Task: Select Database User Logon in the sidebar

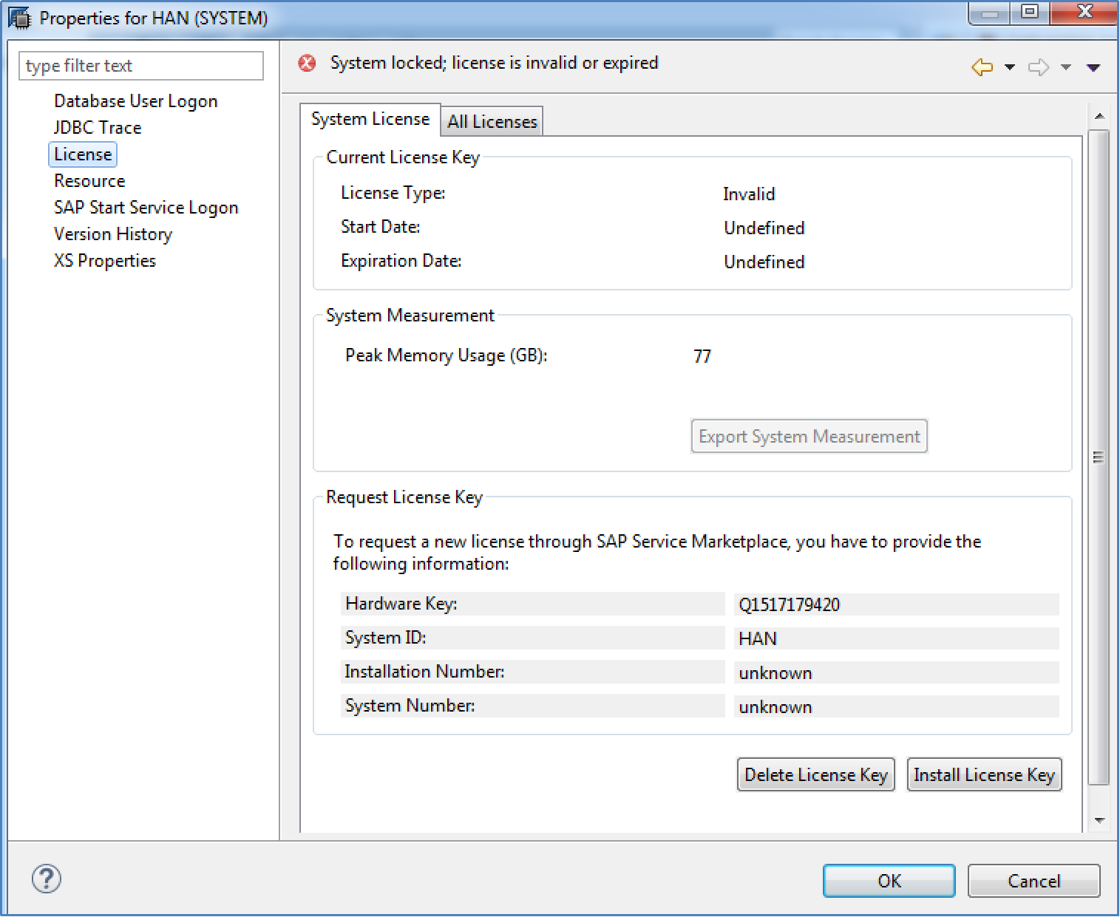Action: tap(135, 100)
